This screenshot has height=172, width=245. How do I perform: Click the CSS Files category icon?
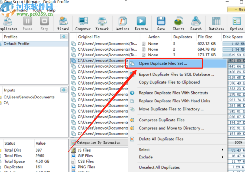[73, 161]
